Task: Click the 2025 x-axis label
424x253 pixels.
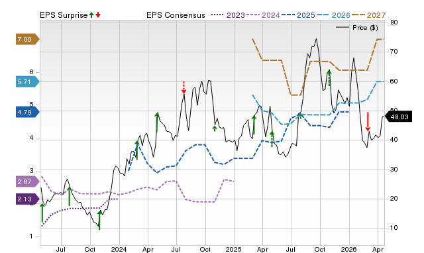Action: click(x=234, y=249)
